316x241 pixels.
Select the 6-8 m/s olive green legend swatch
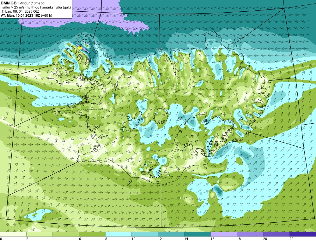click(92, 234)
